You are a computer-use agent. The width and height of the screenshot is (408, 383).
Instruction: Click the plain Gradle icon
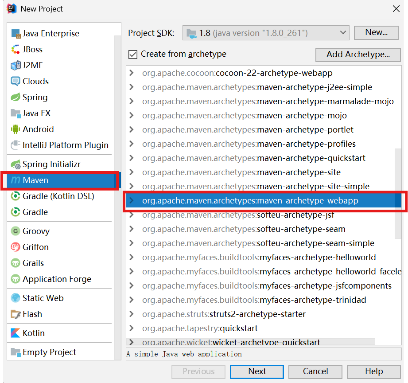[16, 212]
